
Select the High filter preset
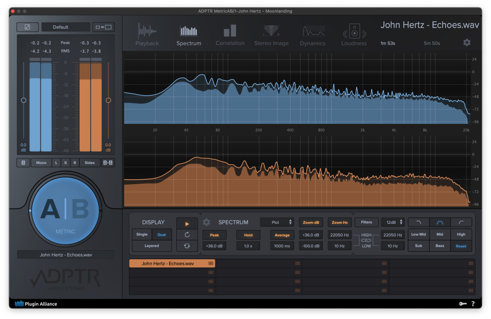pos(461,234)
